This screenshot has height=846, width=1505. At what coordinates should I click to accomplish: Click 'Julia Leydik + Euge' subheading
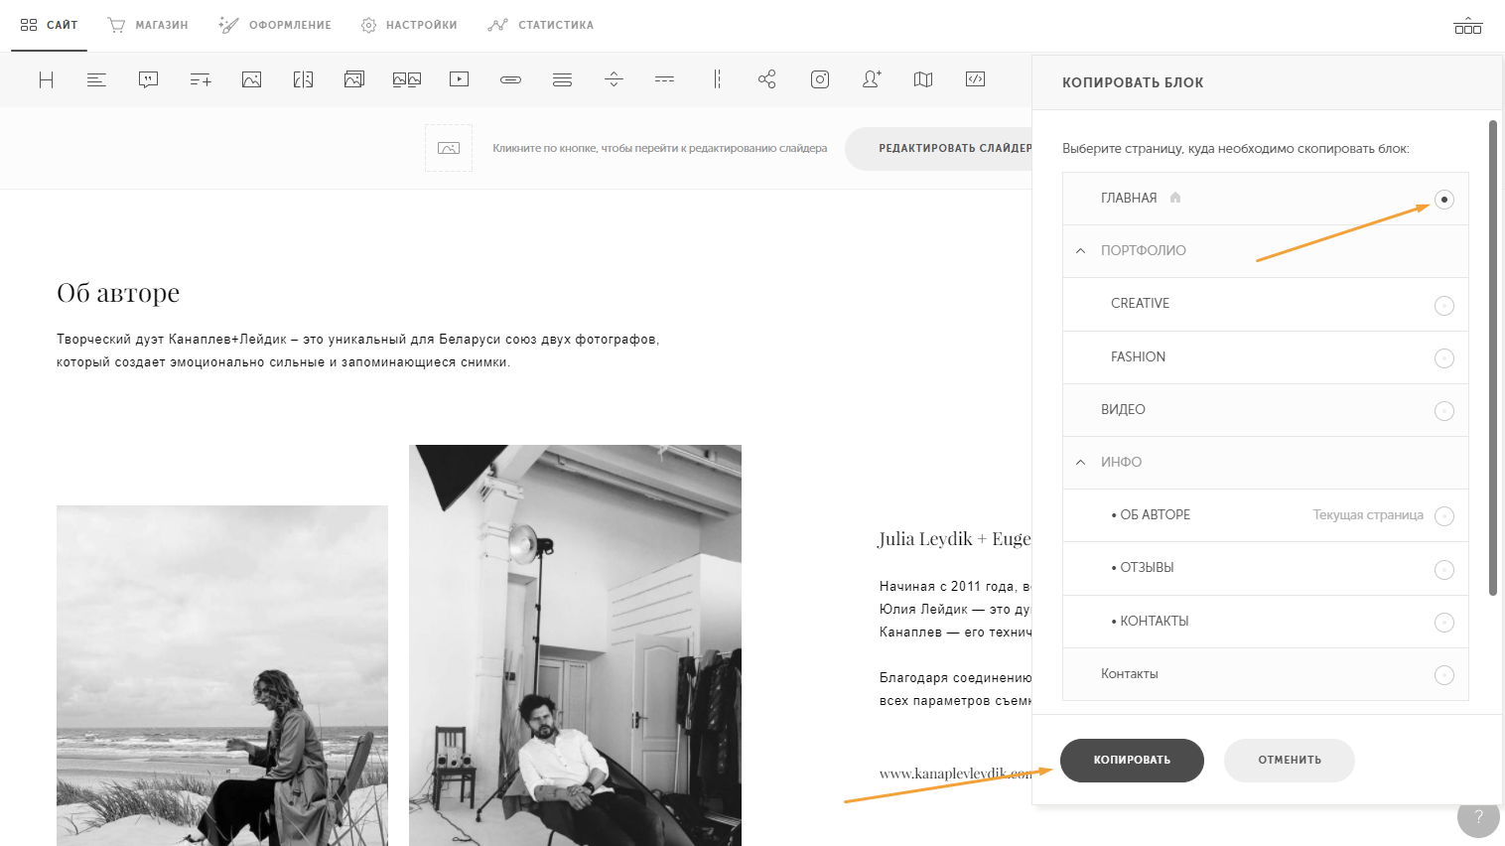pyautogui.click(x=955, y=539)
